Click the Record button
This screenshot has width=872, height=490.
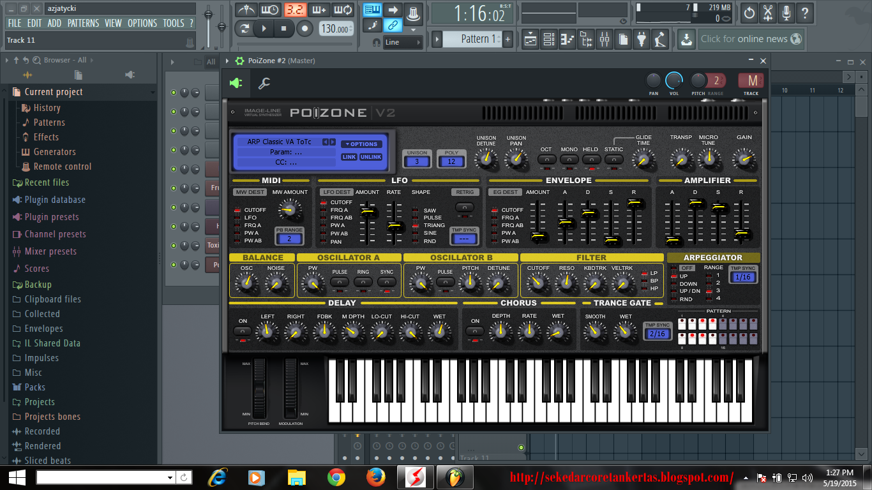pyautogui.click(x=305, y=29)
